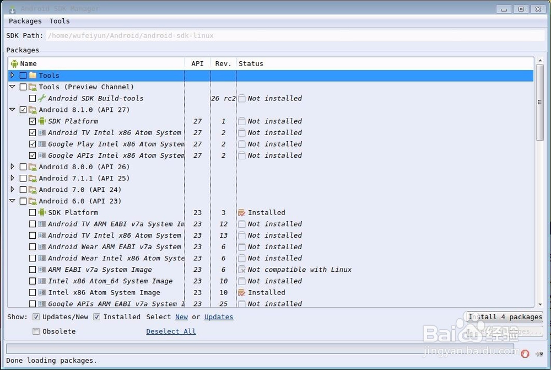Click the Android icon in the Name column header

point(14,63)
